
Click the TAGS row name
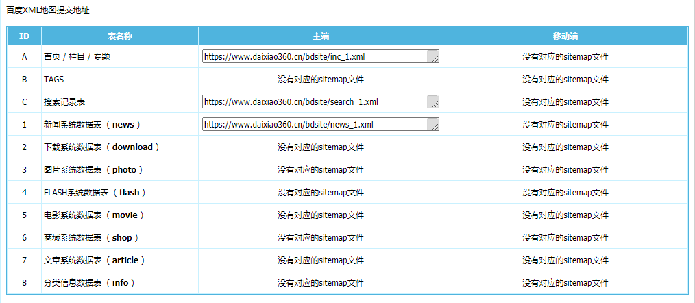pyautogui.click(x=54, y=80)
